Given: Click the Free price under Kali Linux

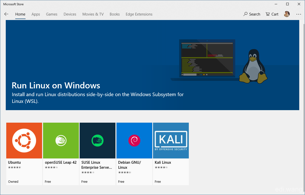Looking at the screenshot, I should pyautogui.click(x=158, y=182).
